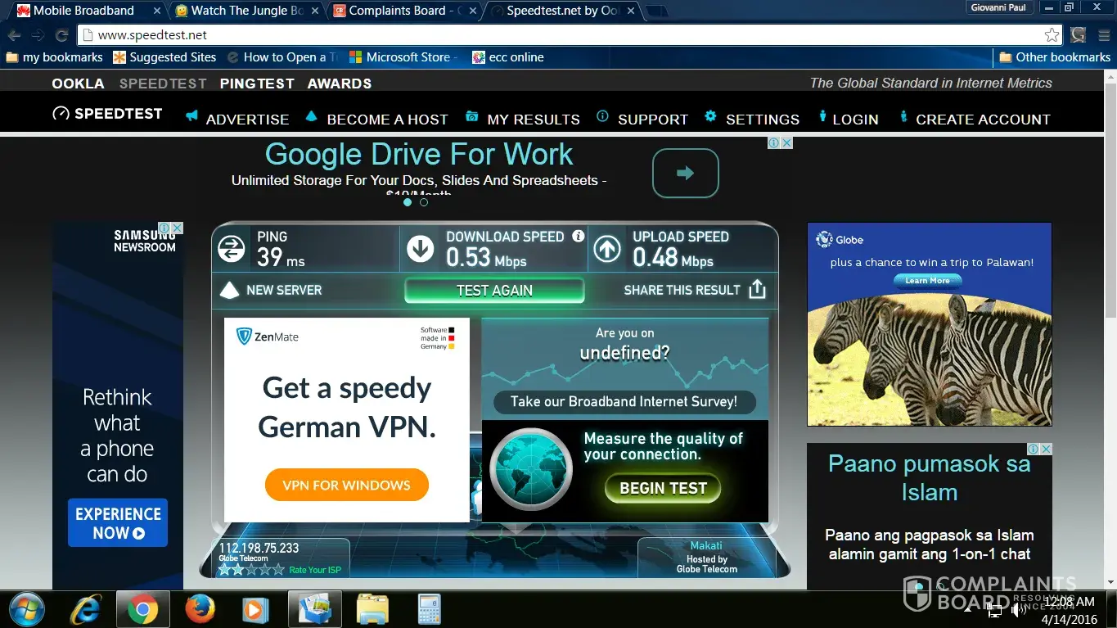
Task: Rate your ISP using the stars
Action: 251,569
